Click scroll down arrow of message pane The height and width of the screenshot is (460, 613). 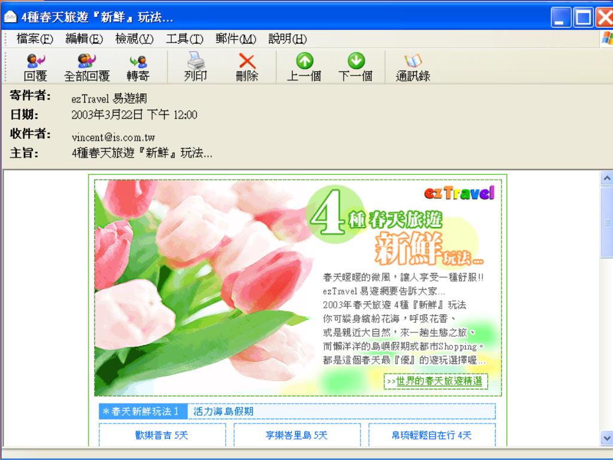(607, 438)
